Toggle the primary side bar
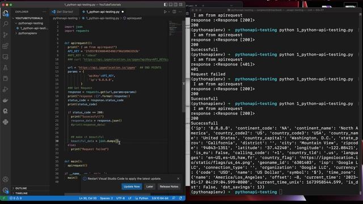The height and width of the screenshot is (204, 363). [x=166, y=5]
